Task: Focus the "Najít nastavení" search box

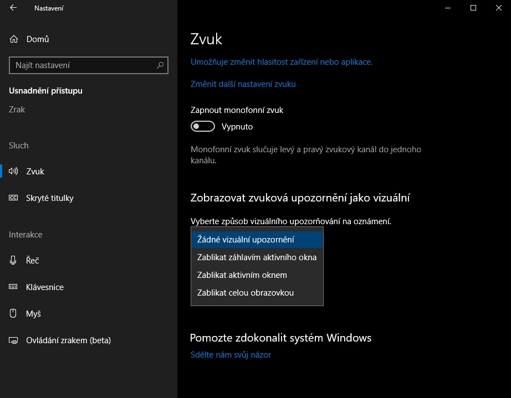Action: pyautogui.click(x=83, y=65)
